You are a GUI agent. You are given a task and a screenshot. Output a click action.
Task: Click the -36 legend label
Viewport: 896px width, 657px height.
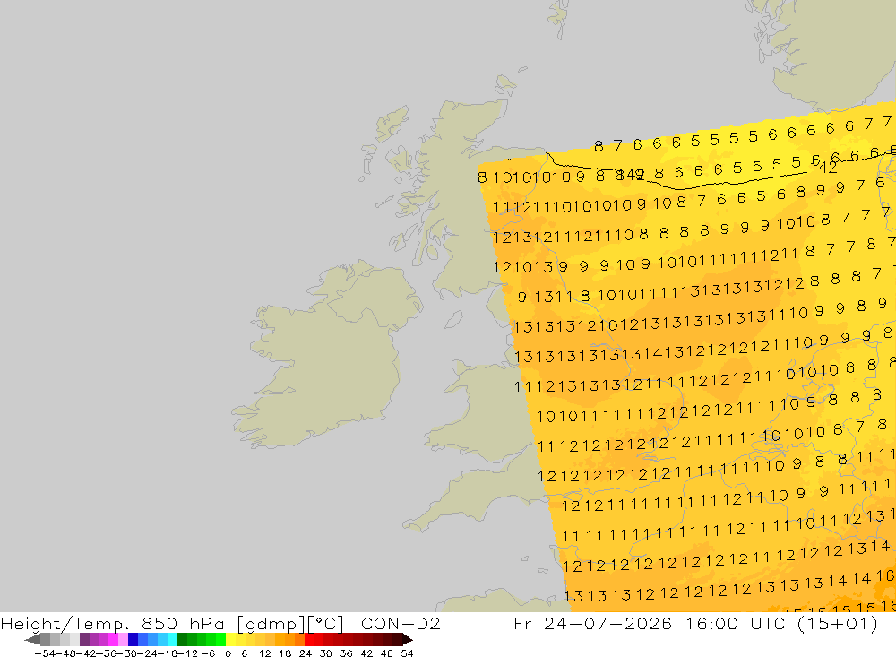point(107,653)
